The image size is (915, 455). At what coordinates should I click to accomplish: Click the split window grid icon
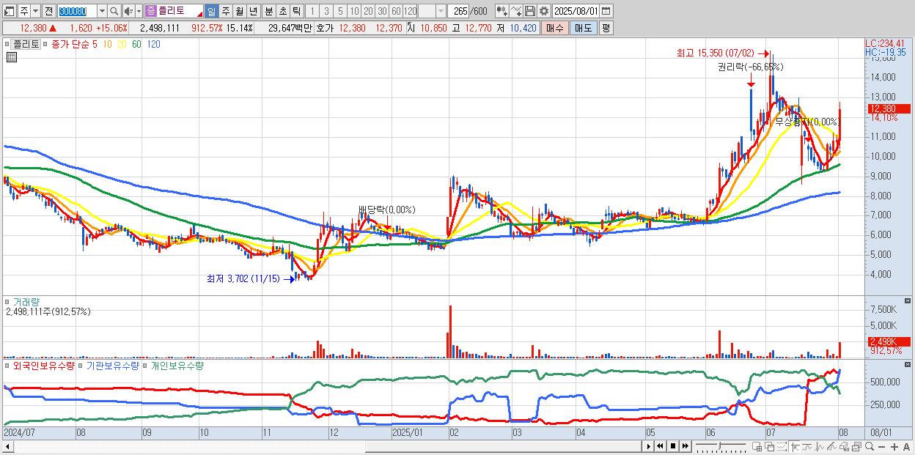[757, 446]
